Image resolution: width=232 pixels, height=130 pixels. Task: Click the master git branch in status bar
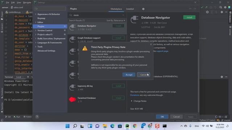coord(226,120)
